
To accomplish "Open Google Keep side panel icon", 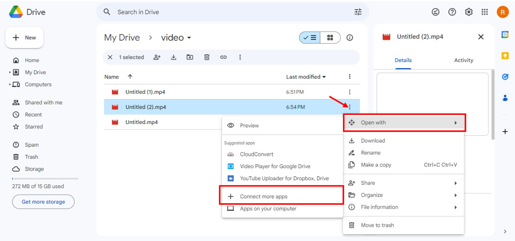I will click(505, 56).
